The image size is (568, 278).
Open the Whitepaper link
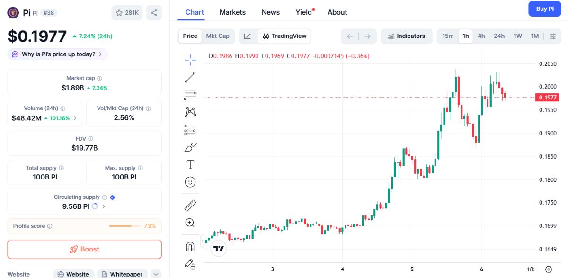[x=122, y=274]
